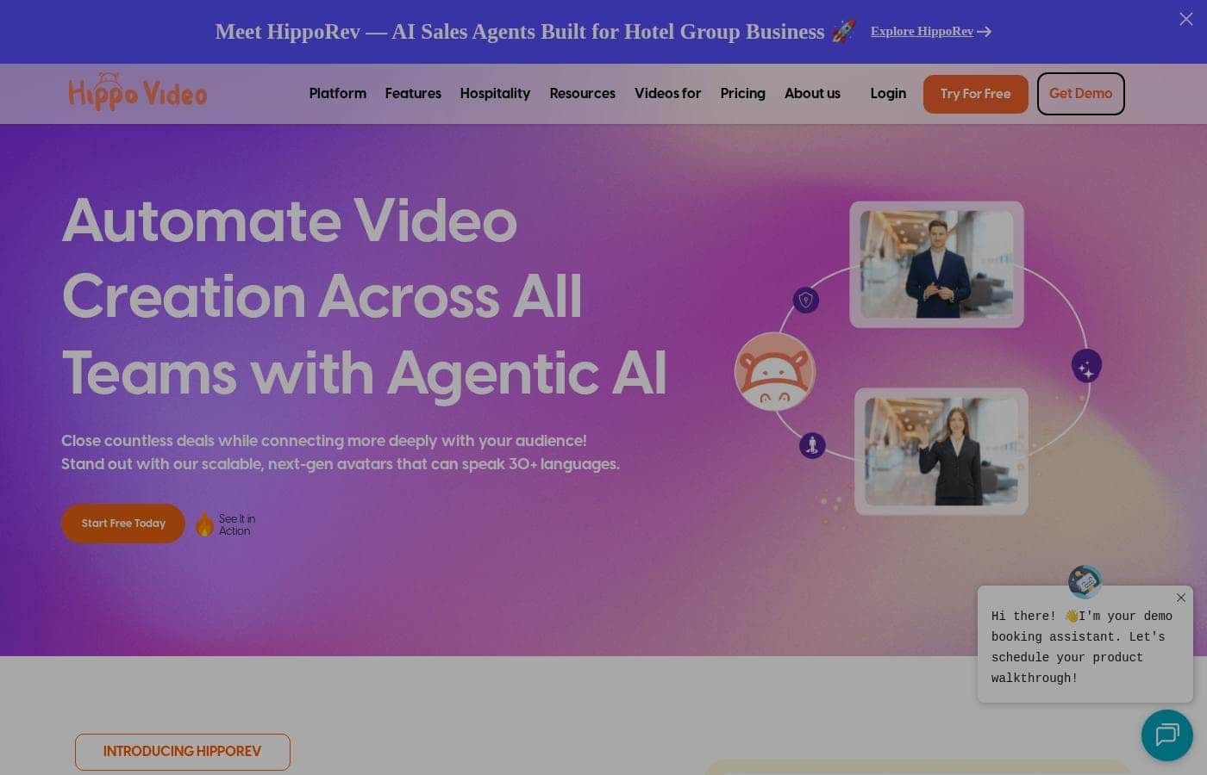Viewport: 1207px width, 775px height.
Task: Click the arrow next to Explore HippoRev
Action: click(985, 32)
